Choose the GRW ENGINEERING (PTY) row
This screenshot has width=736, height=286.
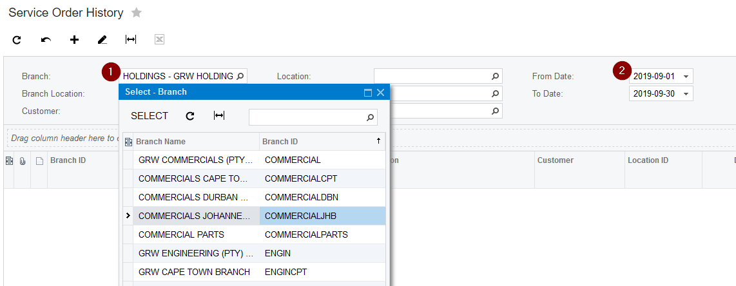[193, 253]
